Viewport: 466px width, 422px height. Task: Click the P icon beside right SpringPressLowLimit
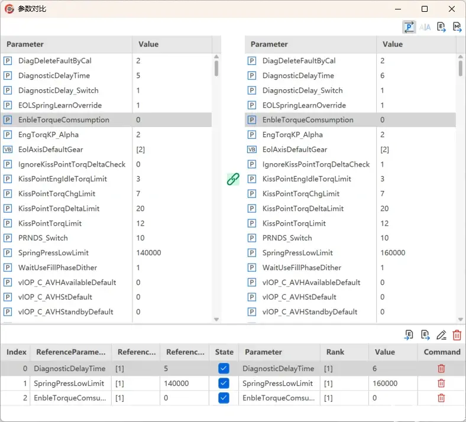(x=252, y=253)
